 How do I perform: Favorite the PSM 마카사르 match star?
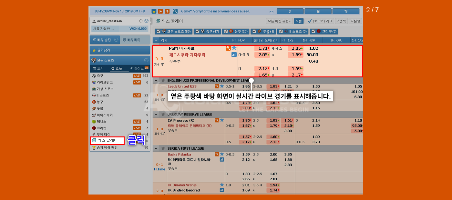(234, 48)
